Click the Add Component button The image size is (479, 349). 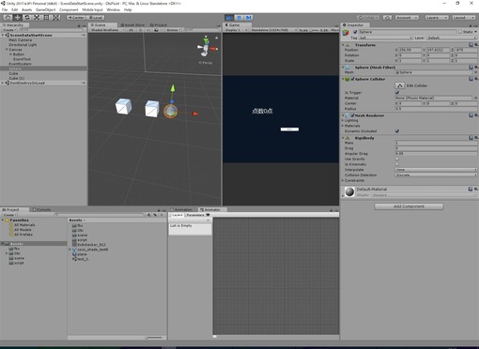(409, 206)
